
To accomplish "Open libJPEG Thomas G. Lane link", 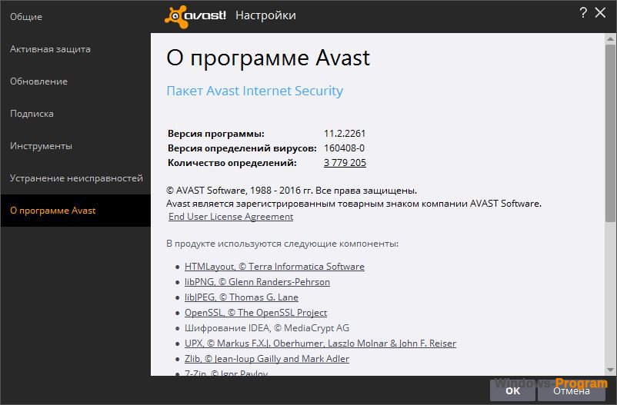I will tap(242, 297).
